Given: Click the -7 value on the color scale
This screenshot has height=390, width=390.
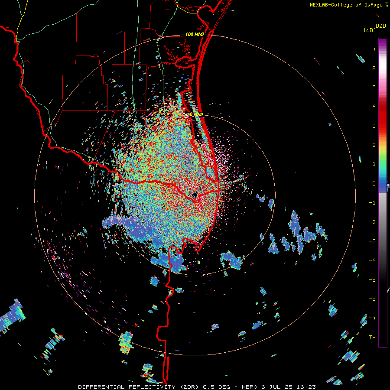Looking at the screenshot, I should [372, 318].
